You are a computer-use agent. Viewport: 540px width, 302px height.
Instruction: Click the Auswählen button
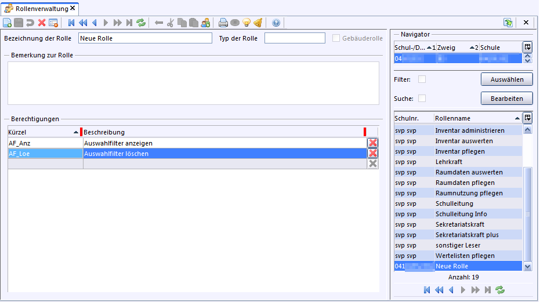pos(506,79)
